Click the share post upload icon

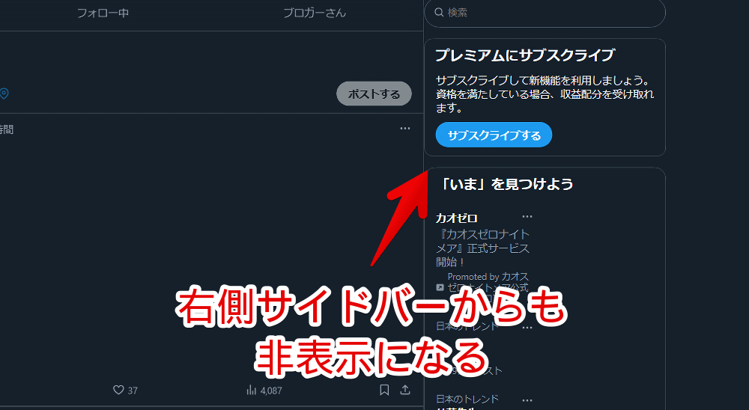[405, 390]
